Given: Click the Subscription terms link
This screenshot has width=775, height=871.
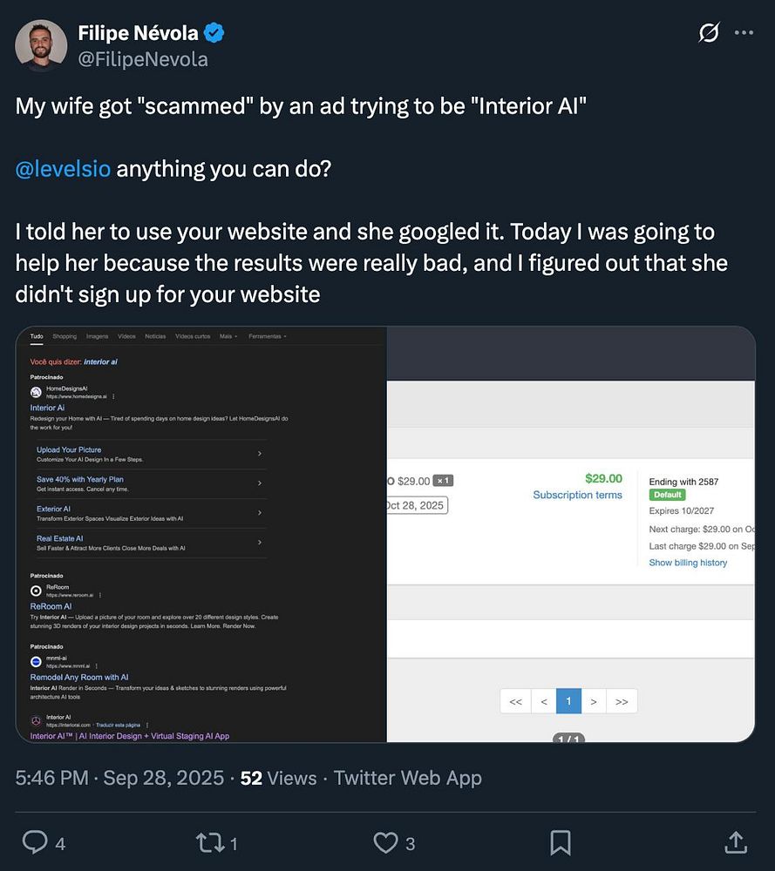Looking at the screenshot, I should click(x=577, y=495).
